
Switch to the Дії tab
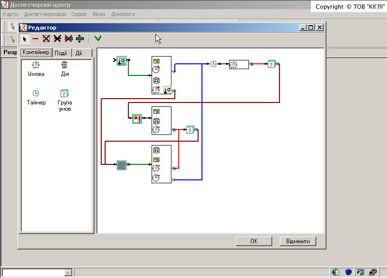tap(78, 53)
